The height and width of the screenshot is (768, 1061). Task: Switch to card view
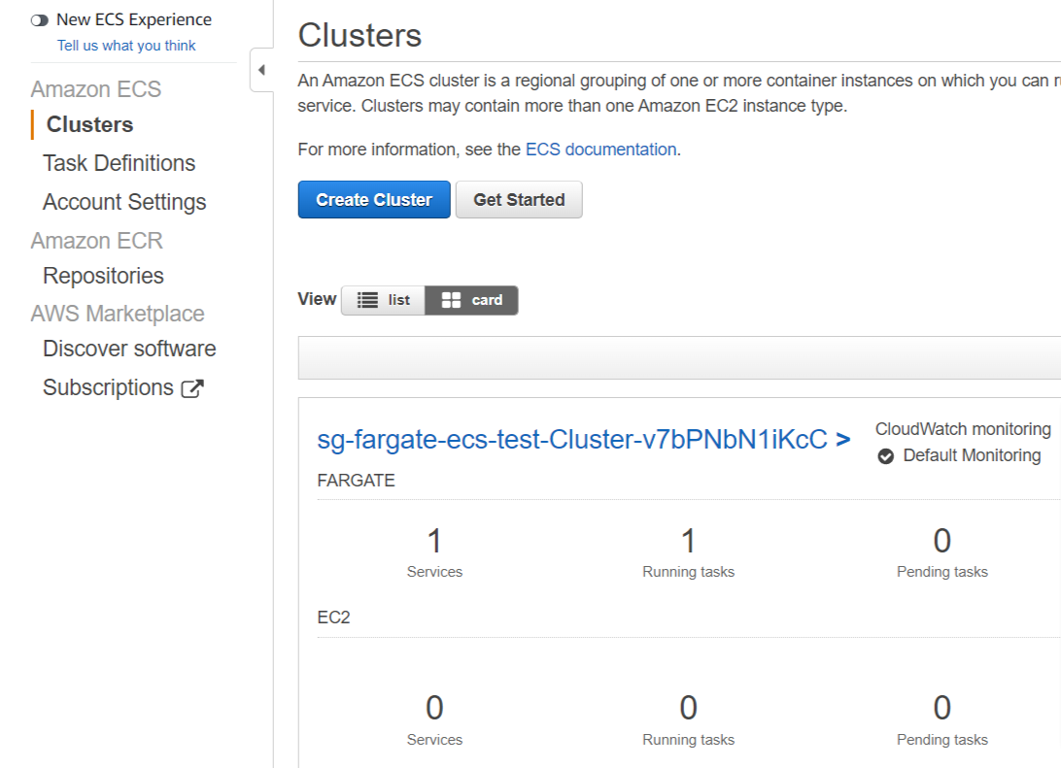point(471,300)
